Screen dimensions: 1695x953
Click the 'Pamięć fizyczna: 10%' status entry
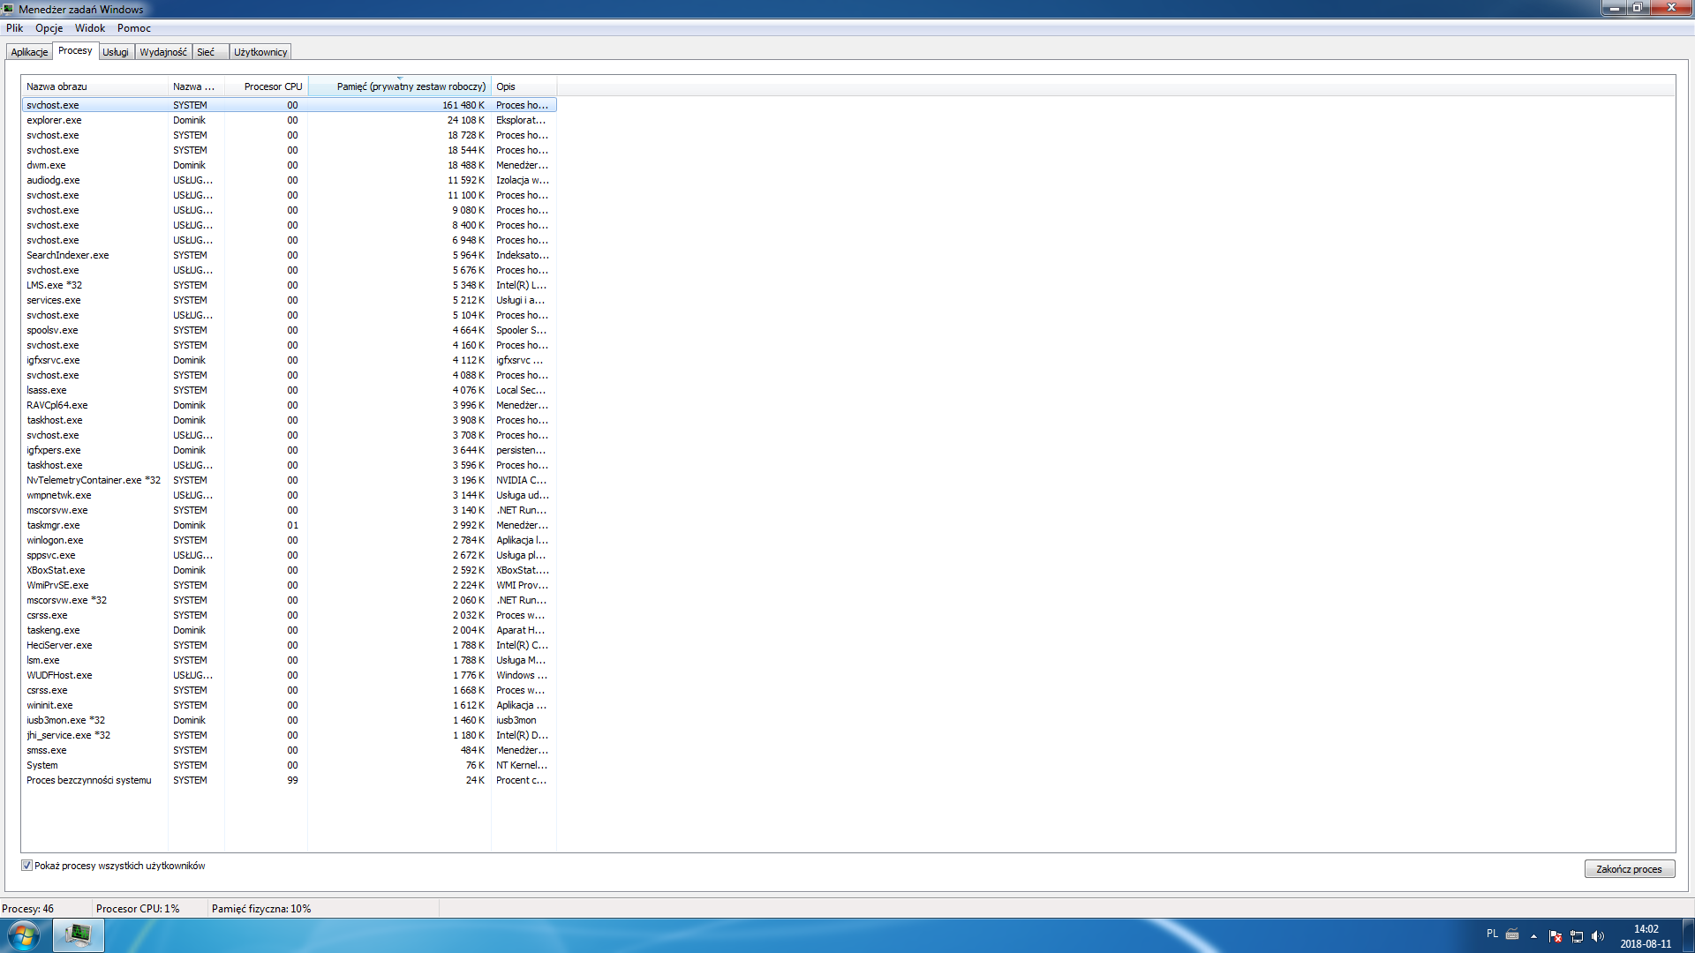point(261,909)
